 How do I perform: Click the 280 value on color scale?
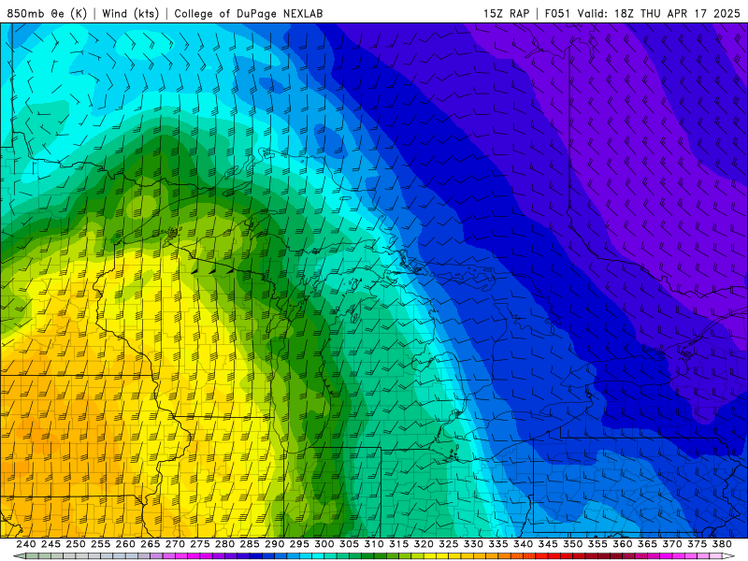[224, 544]
